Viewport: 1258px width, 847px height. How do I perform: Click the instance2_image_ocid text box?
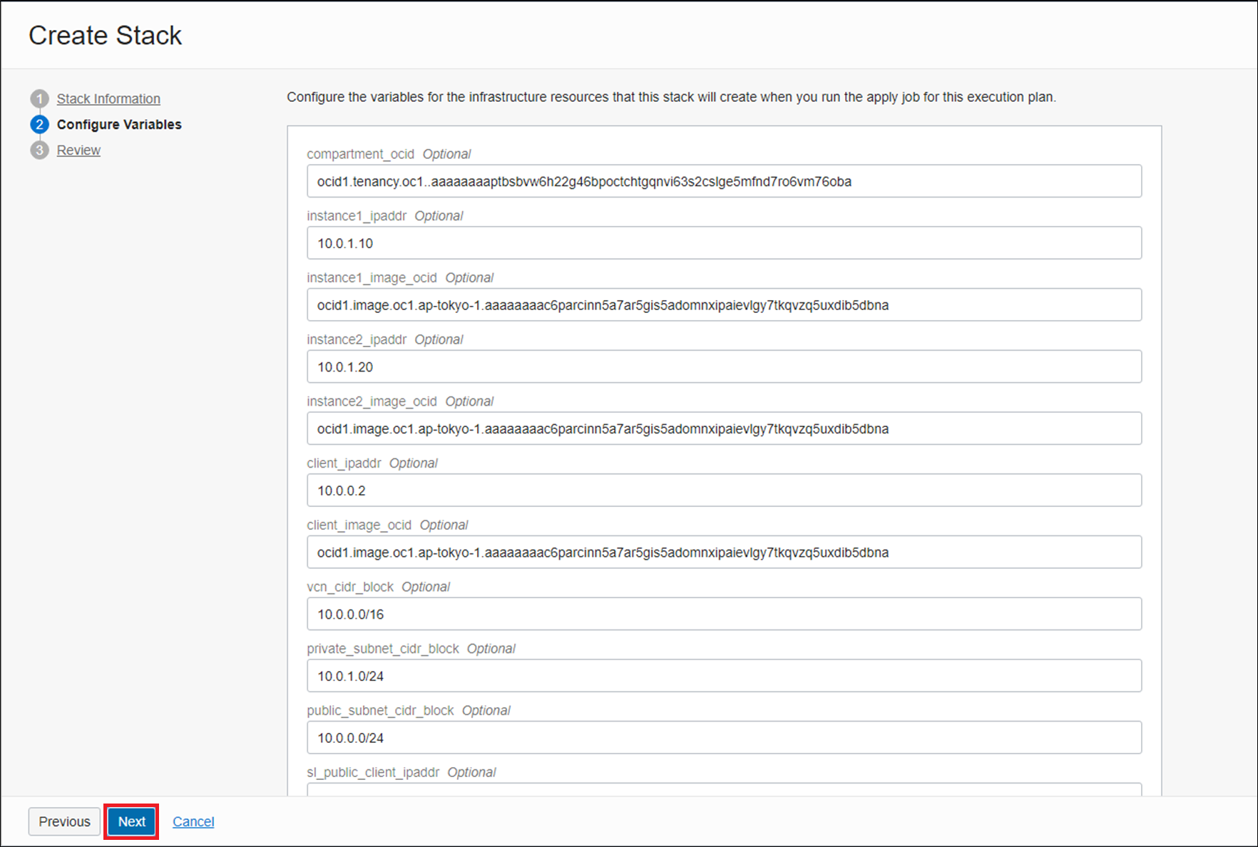(x=723, y=428)
